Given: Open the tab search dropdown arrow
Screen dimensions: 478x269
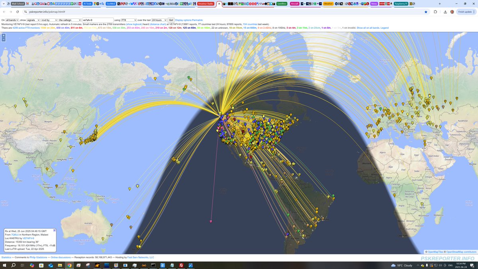Looking at the screenshot, I should point(4,4).
